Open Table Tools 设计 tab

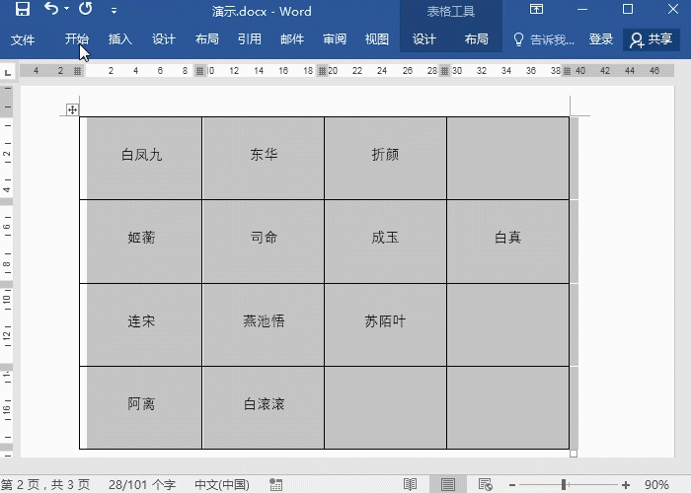point(423,39)
